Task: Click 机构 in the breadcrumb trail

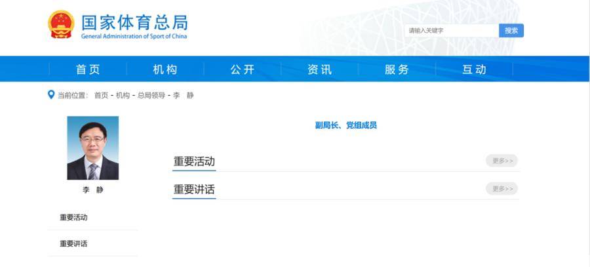Action: click(123, 96)
